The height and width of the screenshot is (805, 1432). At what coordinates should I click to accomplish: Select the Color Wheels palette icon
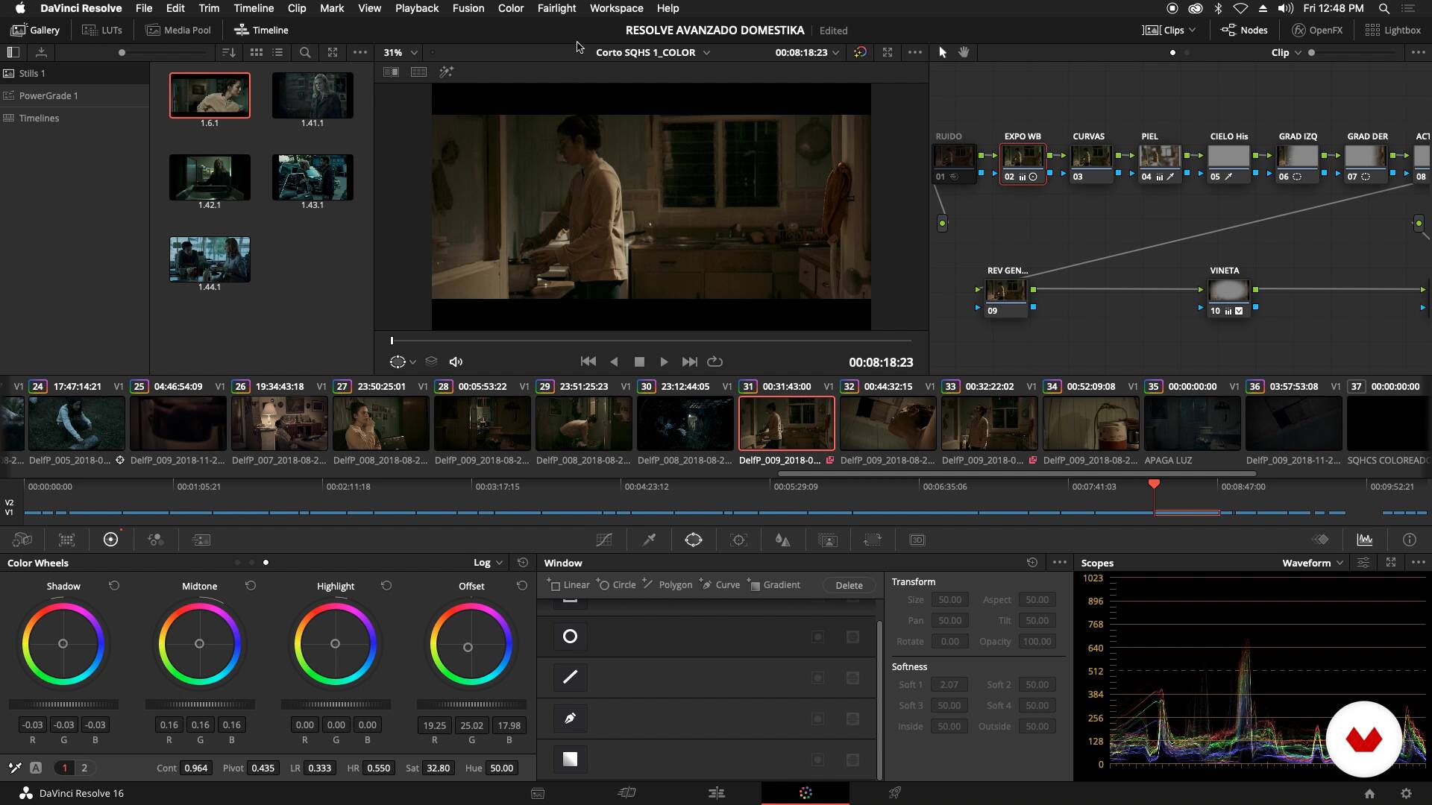[x=110, y=540]
